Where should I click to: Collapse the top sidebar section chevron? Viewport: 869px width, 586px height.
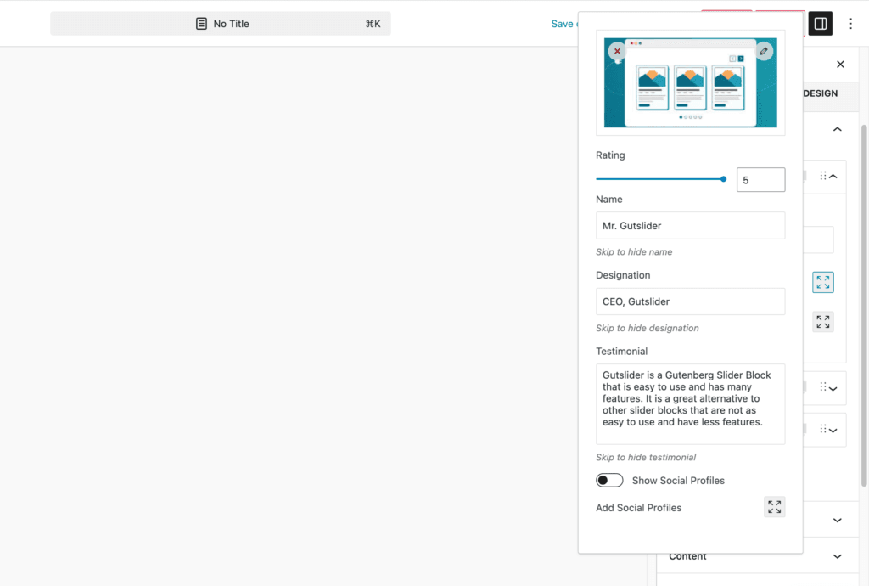(837, 129)
